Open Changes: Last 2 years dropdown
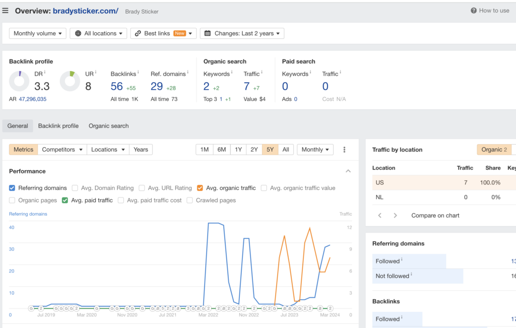Screen dimensions: 516x328 pos(242,33)
